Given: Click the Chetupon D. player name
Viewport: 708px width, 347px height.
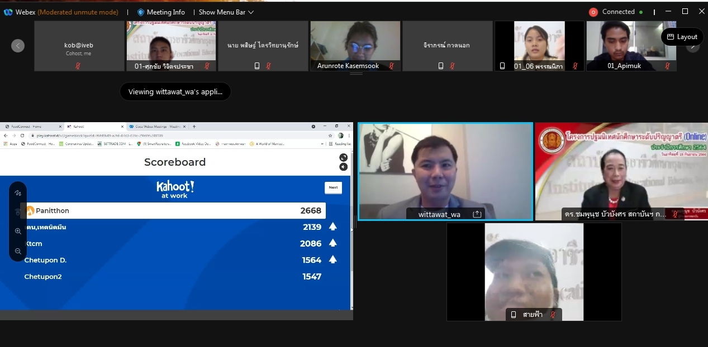Looking at the screenshot, I should (45, 260).
